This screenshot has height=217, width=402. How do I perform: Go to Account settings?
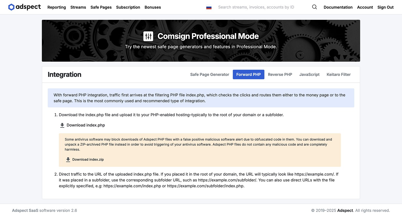(365, 7)
